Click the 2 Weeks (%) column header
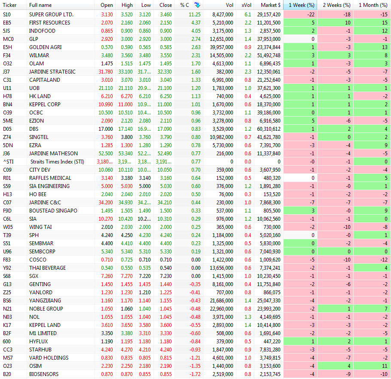 click(336, 5)
